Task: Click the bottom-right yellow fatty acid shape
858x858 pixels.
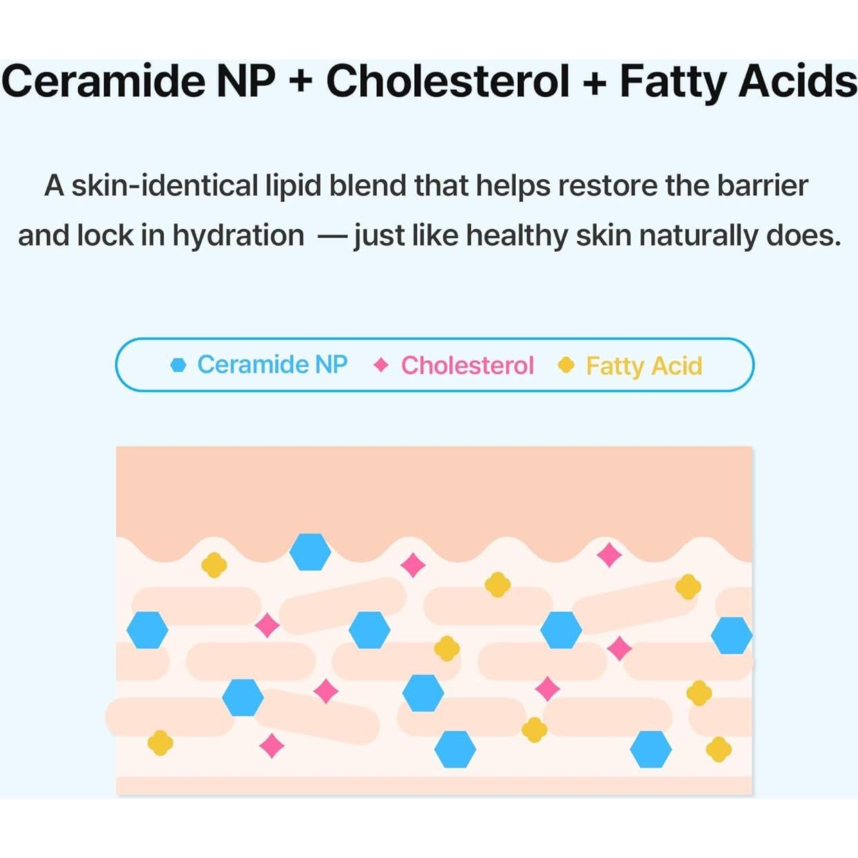Action: pyautogui.click(x=718, y=749)
